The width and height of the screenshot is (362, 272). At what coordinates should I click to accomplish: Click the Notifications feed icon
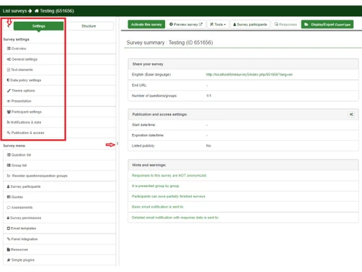click(8, 123)
